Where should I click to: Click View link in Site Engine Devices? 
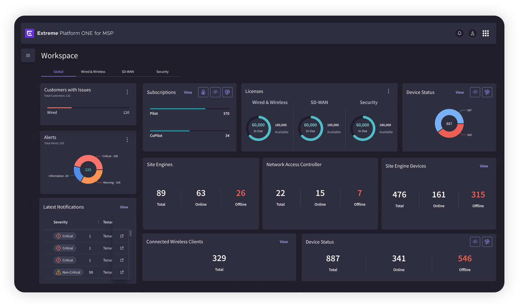click(x=484, y=166)
